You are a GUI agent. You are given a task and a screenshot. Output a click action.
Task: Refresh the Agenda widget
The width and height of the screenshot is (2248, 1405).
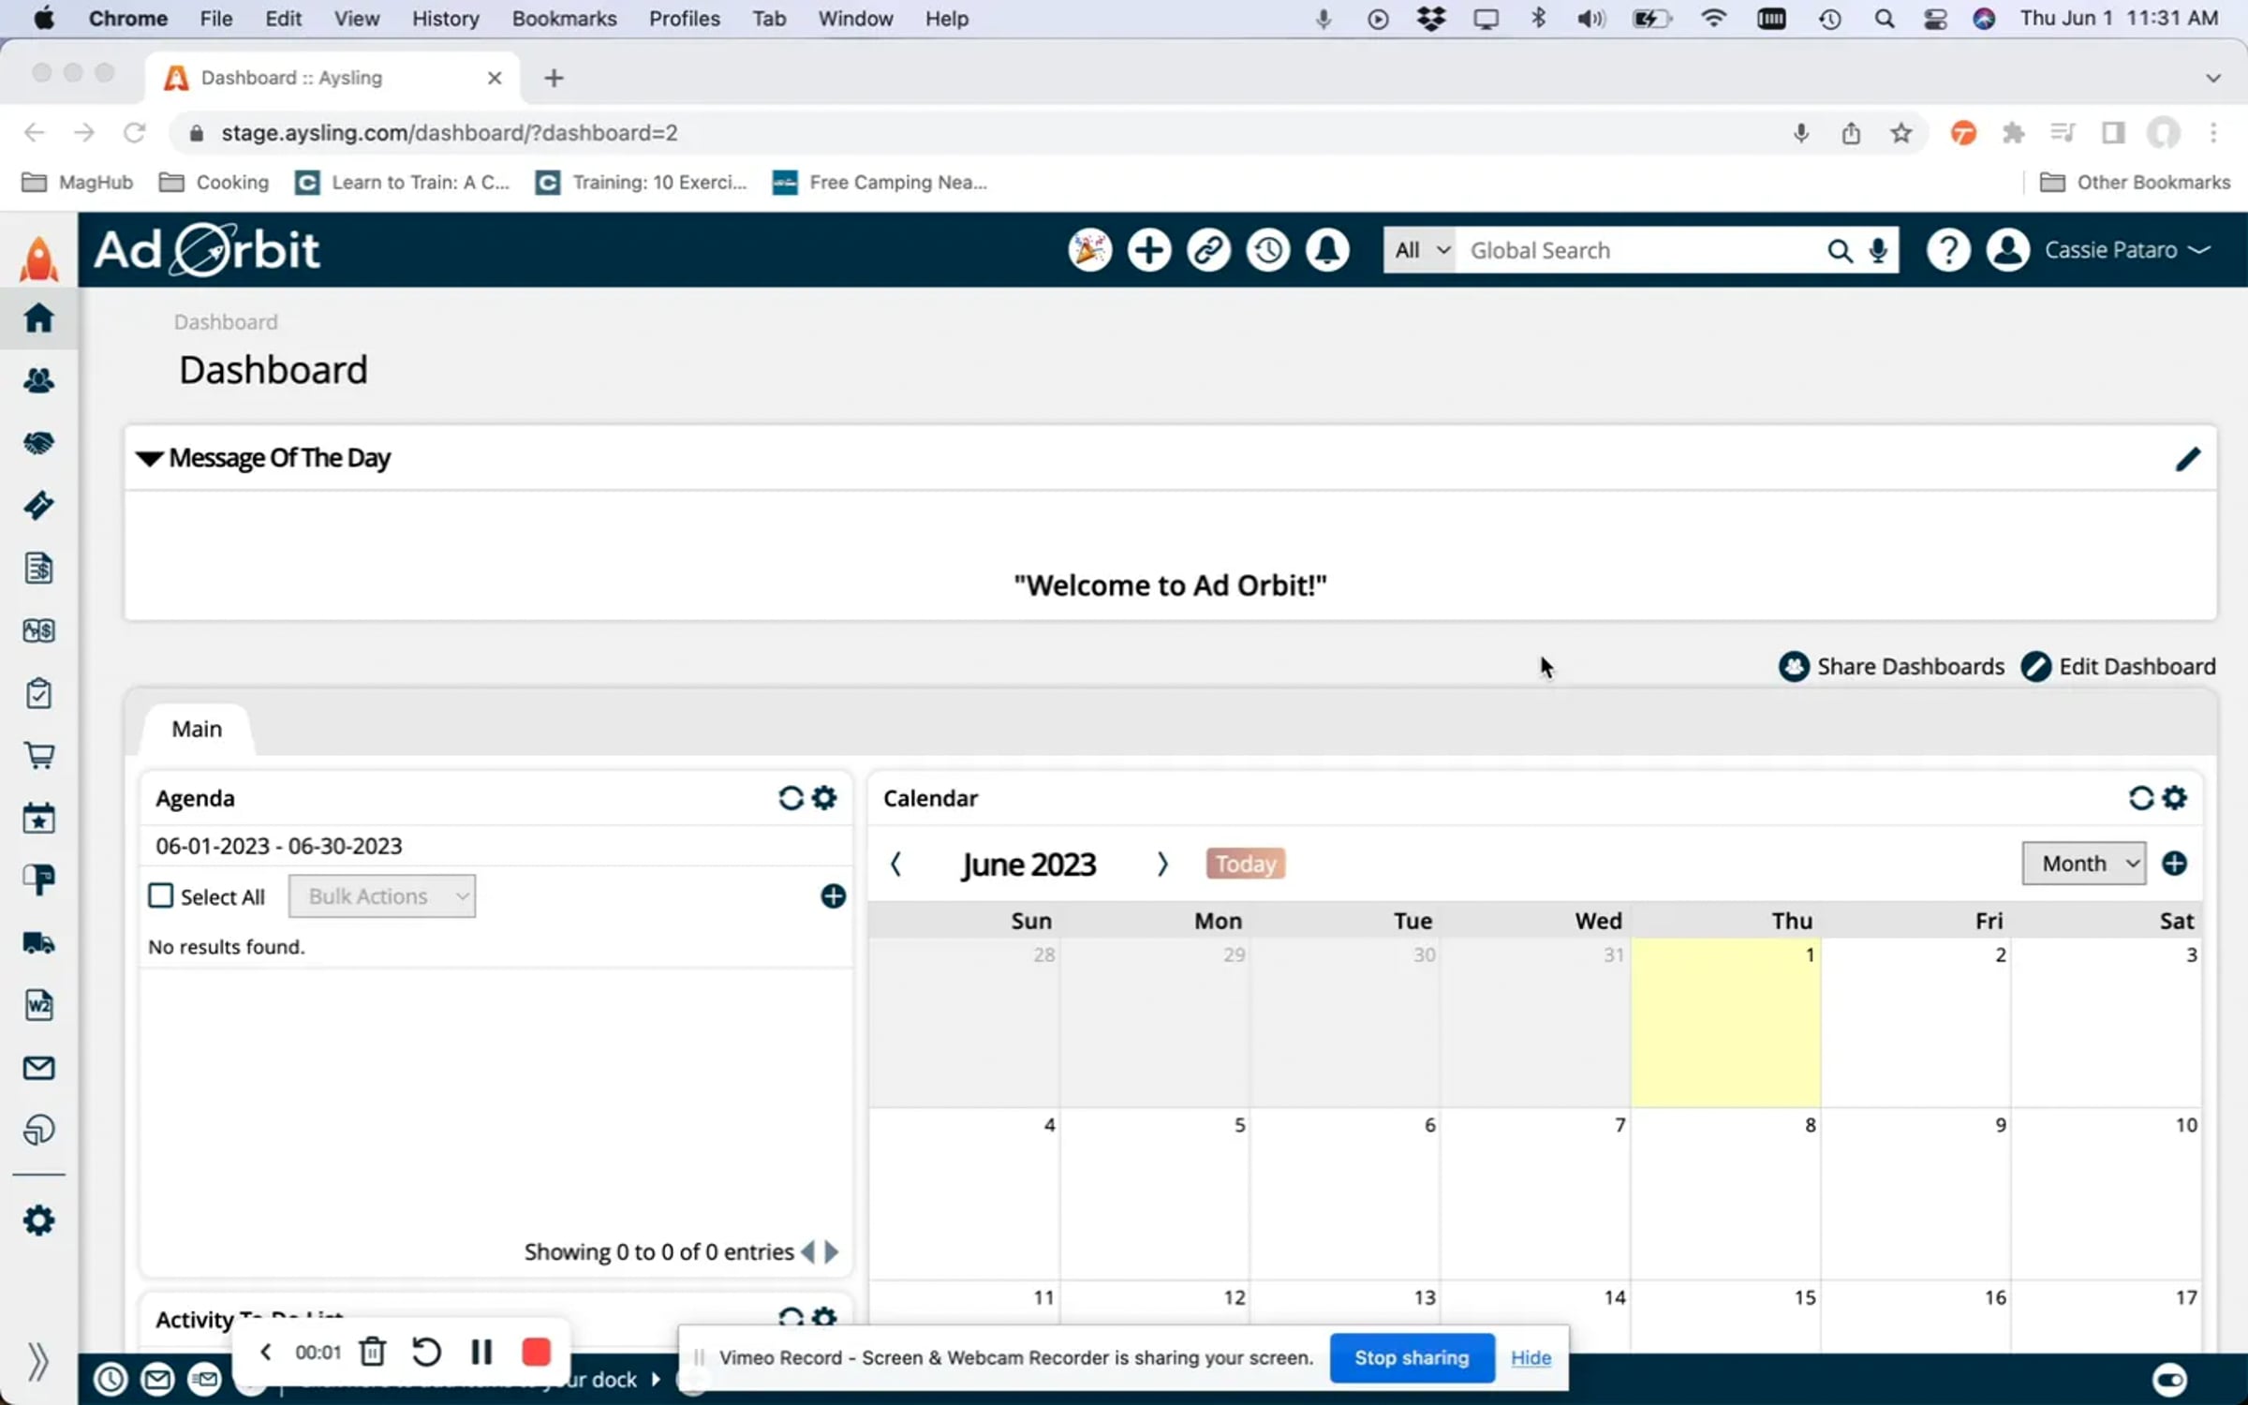tap(791, 798)
